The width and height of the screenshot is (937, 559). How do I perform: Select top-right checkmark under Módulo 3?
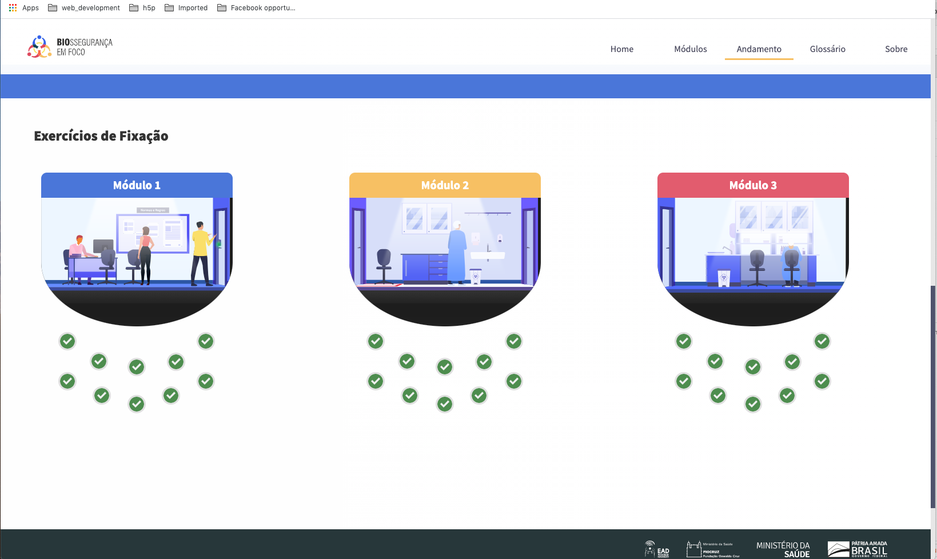pyautogui.click(x=822, y=341)
